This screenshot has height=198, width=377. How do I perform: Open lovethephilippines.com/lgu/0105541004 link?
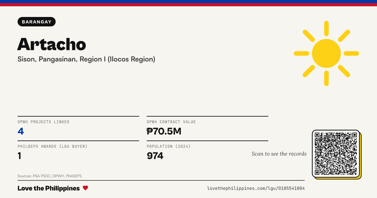click(256, 188)
